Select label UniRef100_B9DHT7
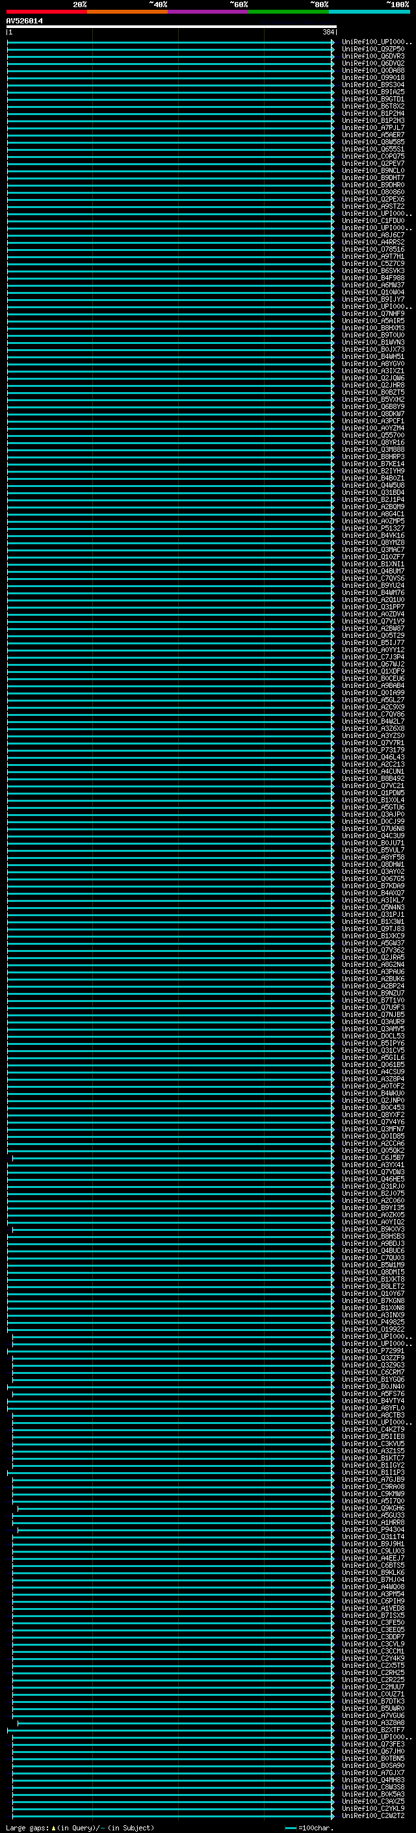Image resolution: width=416 pixels, height=1833 pixels. pos(372,179)
